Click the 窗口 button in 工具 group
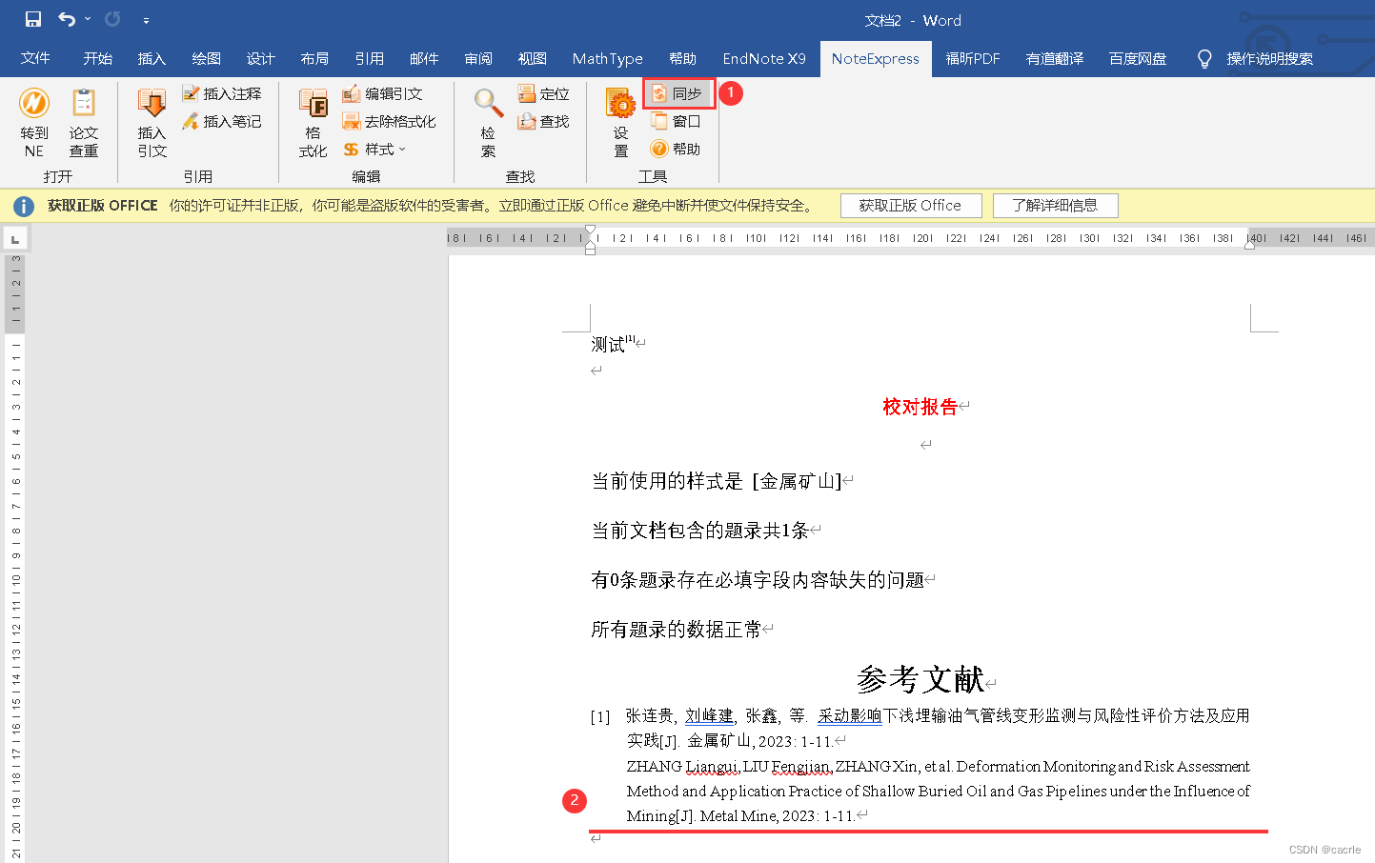Screen dimensions: 1375x863 (x=677, y=121)
